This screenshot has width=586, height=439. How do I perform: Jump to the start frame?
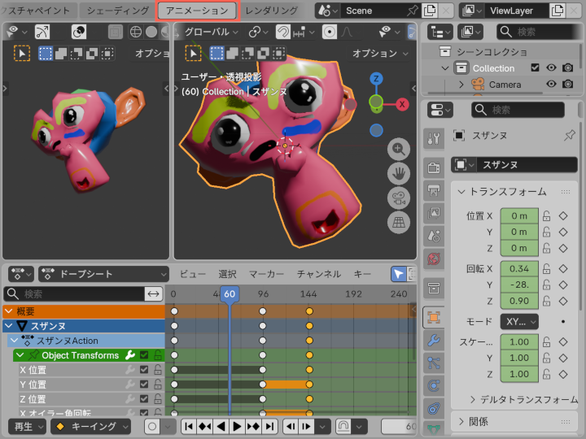189,426
